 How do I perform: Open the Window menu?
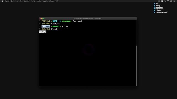tap(51, 1)
